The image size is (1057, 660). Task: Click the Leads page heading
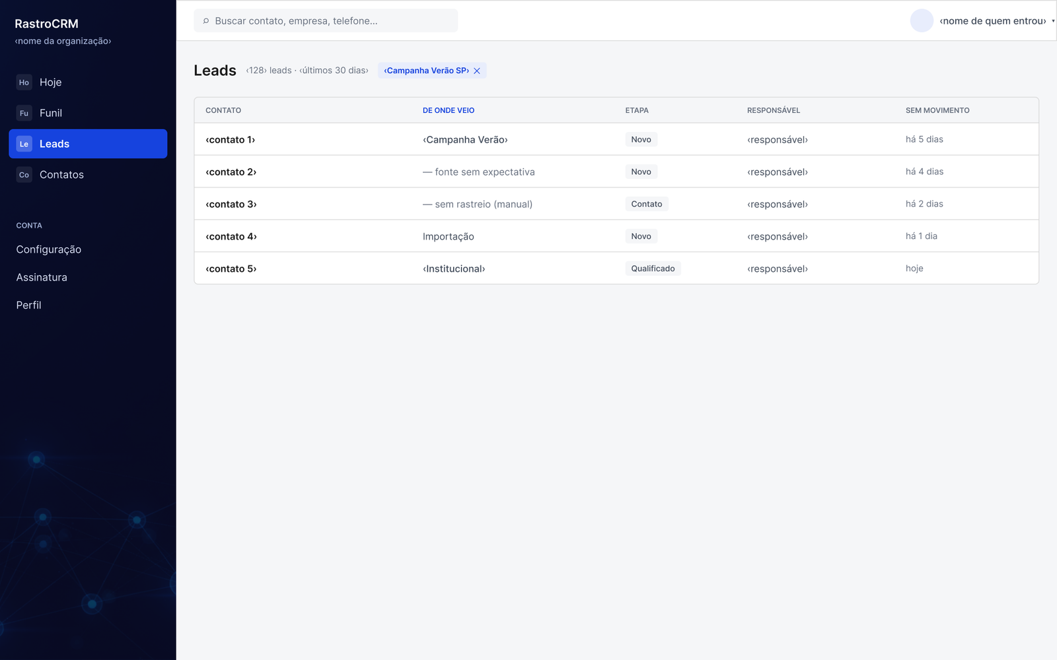point(215,71)
